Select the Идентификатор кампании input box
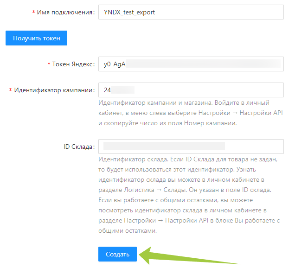308x268 pixels. coord(191,90)
